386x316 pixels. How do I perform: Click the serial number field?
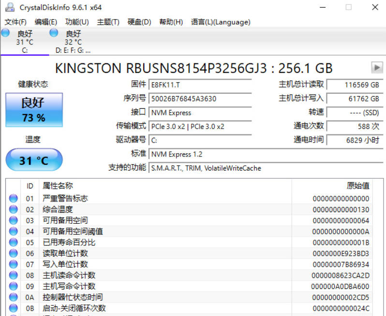click(200, 99)
